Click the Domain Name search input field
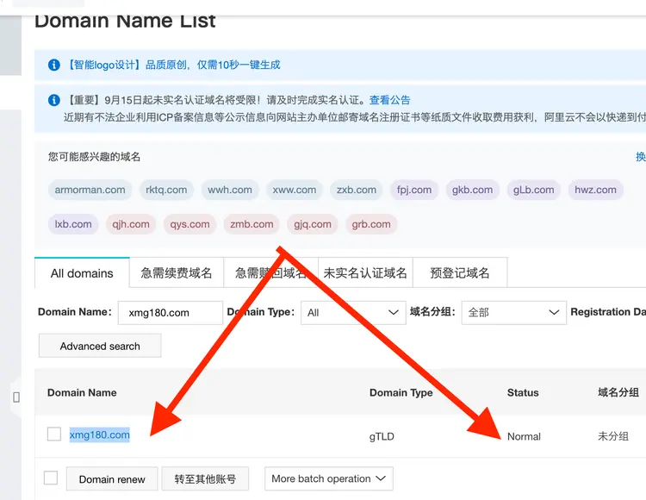Screen dimensions: 646x500 (x=169, y=312)
